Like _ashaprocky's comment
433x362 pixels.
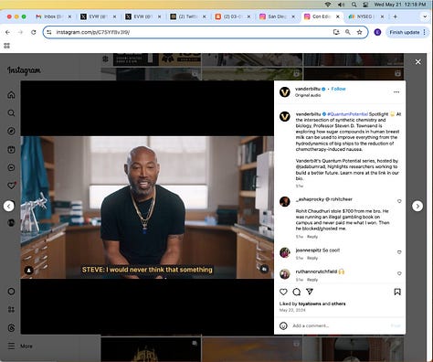coord(399,201)
